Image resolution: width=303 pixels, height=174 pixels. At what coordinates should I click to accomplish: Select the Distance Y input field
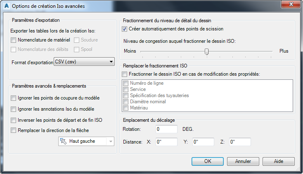203,142
